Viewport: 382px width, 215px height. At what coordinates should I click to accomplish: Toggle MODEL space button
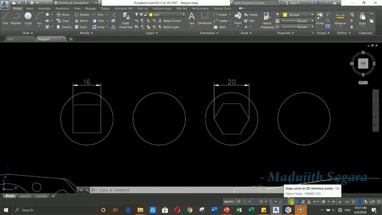[x=229, y=202]
